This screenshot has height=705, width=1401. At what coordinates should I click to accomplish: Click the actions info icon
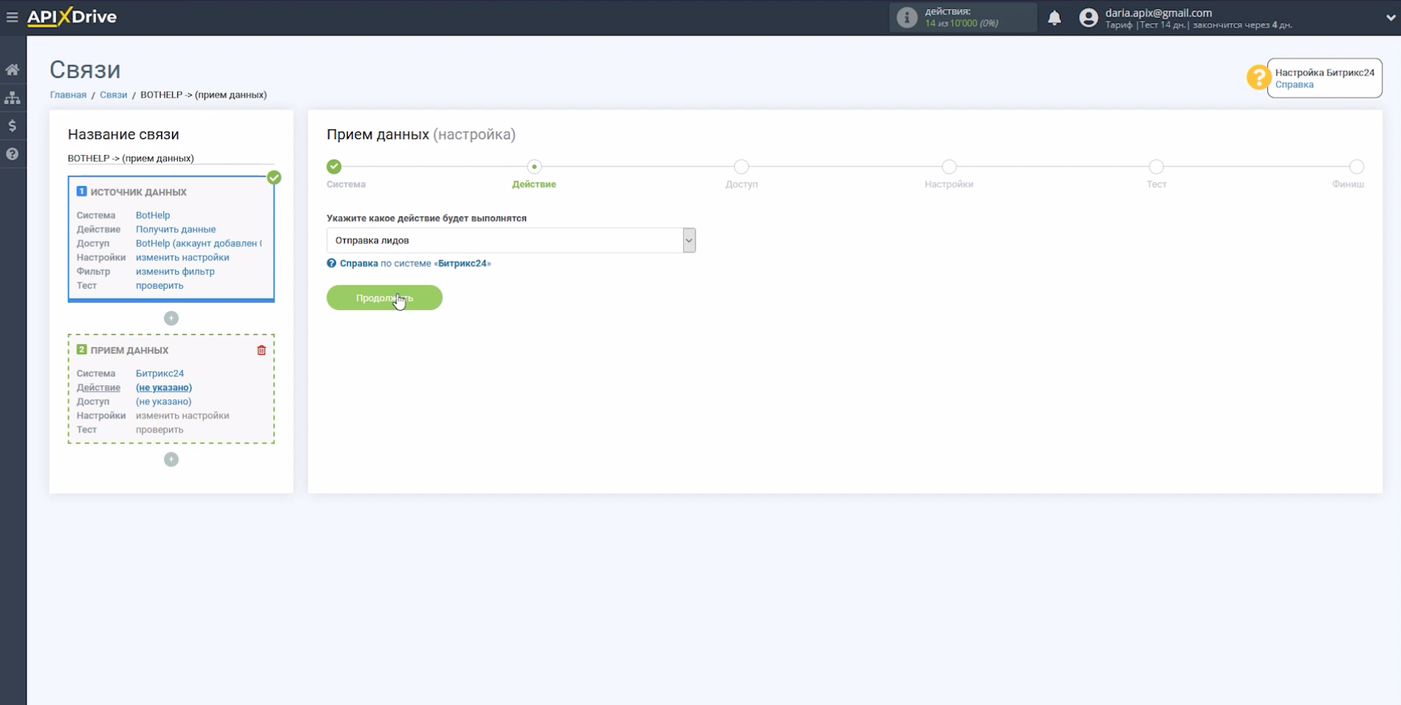click(x=907, y=18)
